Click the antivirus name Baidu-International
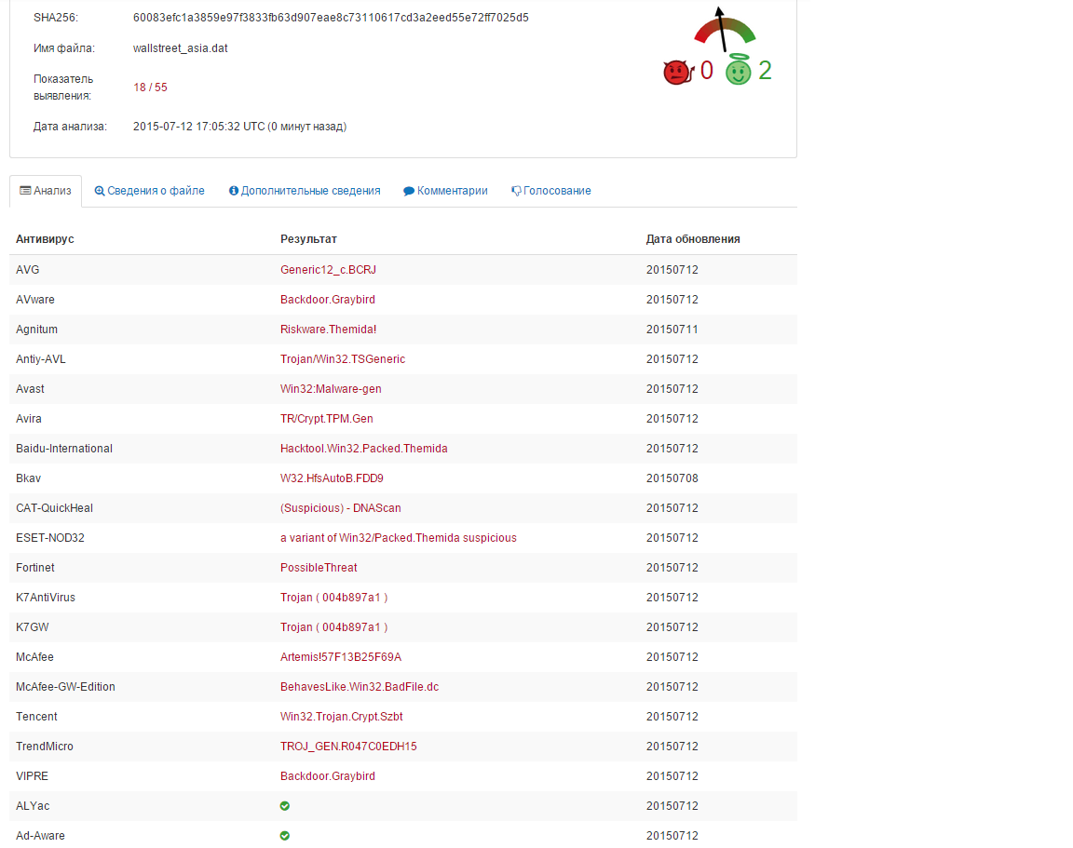Screen dimensions: 1073x848 point(64,449)
